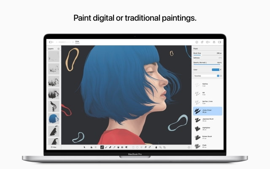Open the circle icon dropdown in top toolbar

[x=208, y=42]
